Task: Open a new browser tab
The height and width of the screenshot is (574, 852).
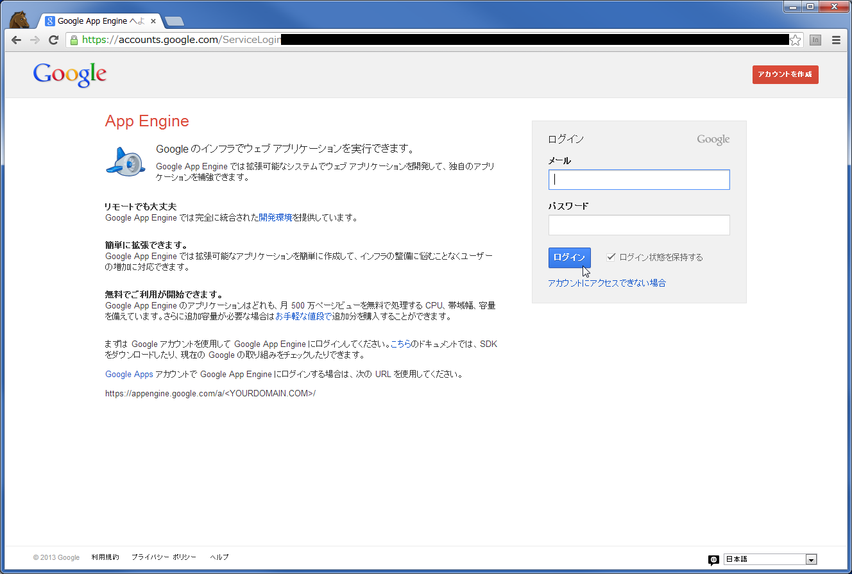Action: coord(174,21)
